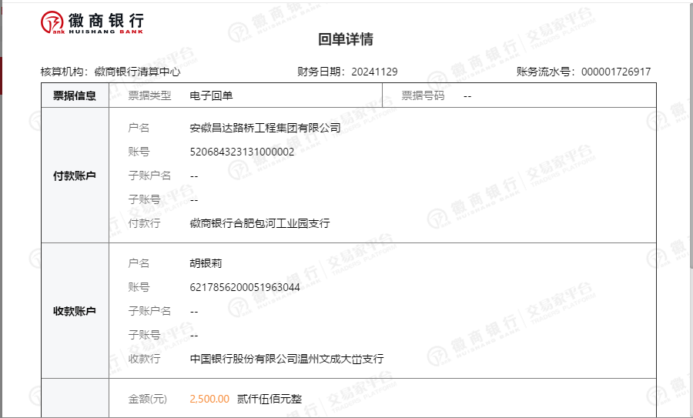This screenshot has height=418, width=693.
Task: Click the 回单详情 page title
Action: tap(346, 40)
